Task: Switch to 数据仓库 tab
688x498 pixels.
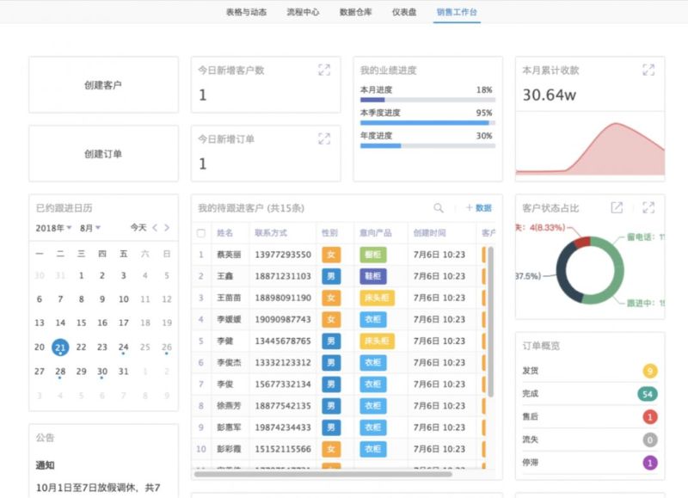Action: pyautogui.click(x=355, y=12)
